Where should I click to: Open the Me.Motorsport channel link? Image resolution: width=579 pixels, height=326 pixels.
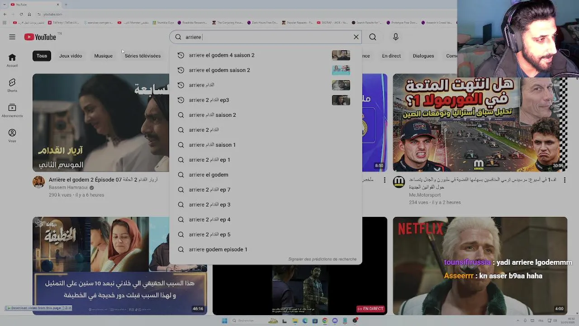point(425,195)
